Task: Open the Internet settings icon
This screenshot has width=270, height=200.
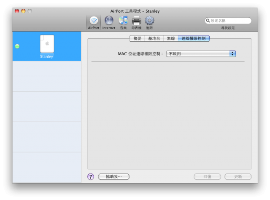Action: tap(109, 23)
